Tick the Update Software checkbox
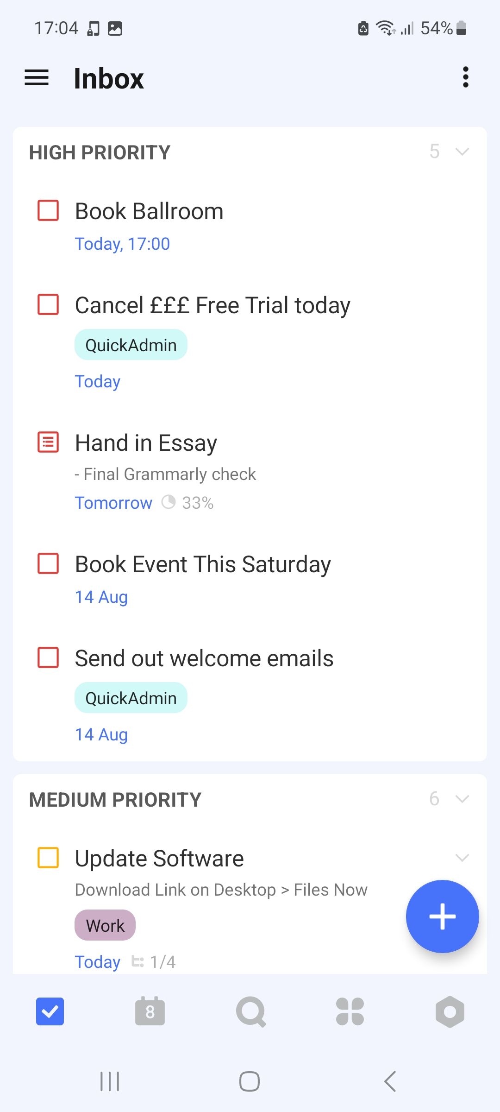The image size is (500, 1112). (x=48, y=858)
